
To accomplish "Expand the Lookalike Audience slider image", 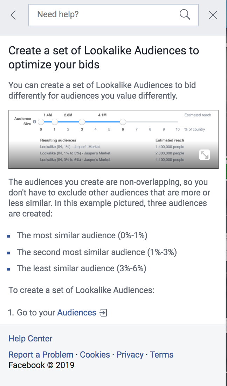I will tap(204, 155).
